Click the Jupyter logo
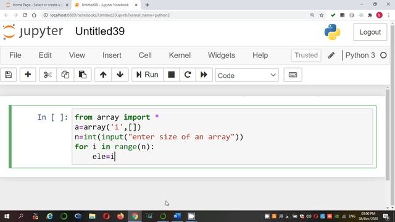Image resolution: width=395 pixels, height=222 pixels. click(x=33, y=31)
